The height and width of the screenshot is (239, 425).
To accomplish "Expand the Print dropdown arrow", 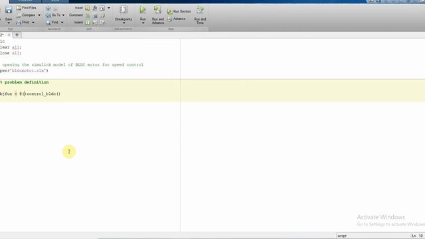I will point(33,23).
